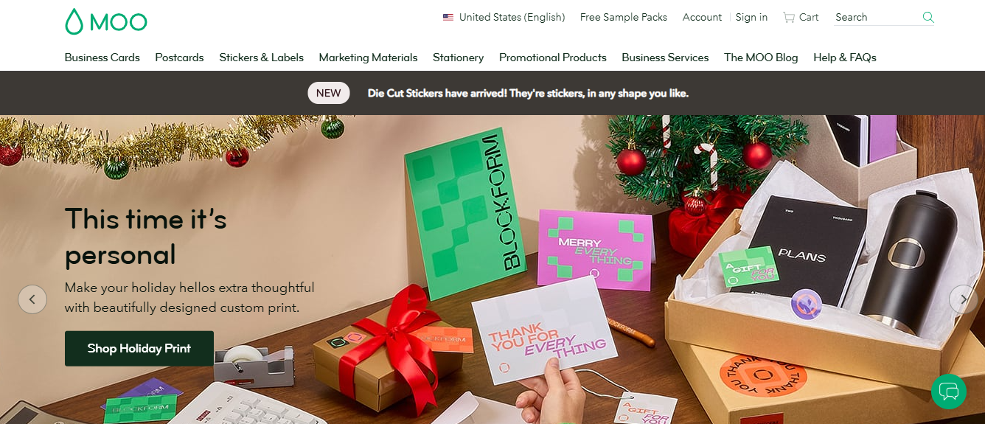This screenshot has height=424, width=985.
Task: Click the US flag icon
Action: (x=448, y=17)
